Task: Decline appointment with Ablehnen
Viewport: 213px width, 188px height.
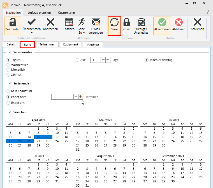Action: 179,23
